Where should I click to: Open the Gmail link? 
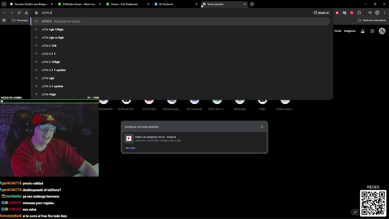coord(338,31)
